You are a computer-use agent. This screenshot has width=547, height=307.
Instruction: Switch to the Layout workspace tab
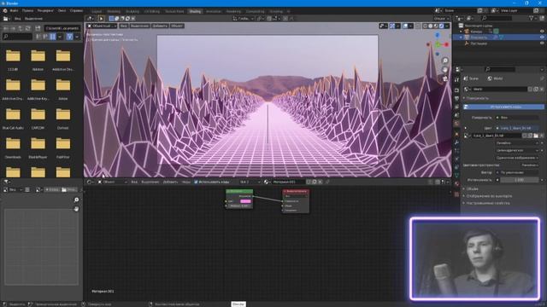(x=97, y=11)
